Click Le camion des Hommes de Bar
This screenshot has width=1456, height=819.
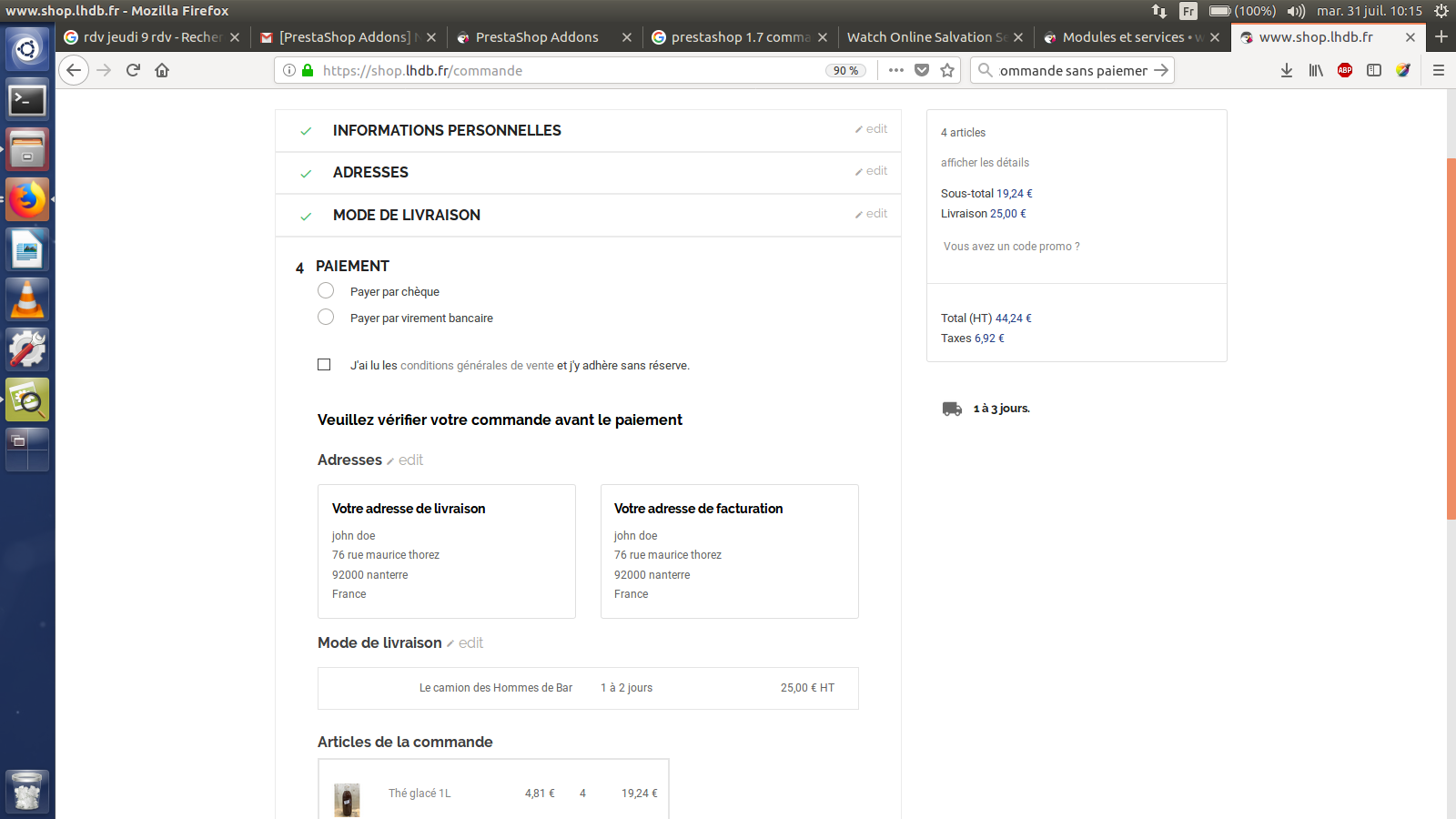pyautogui.click(x=496, y=688)
